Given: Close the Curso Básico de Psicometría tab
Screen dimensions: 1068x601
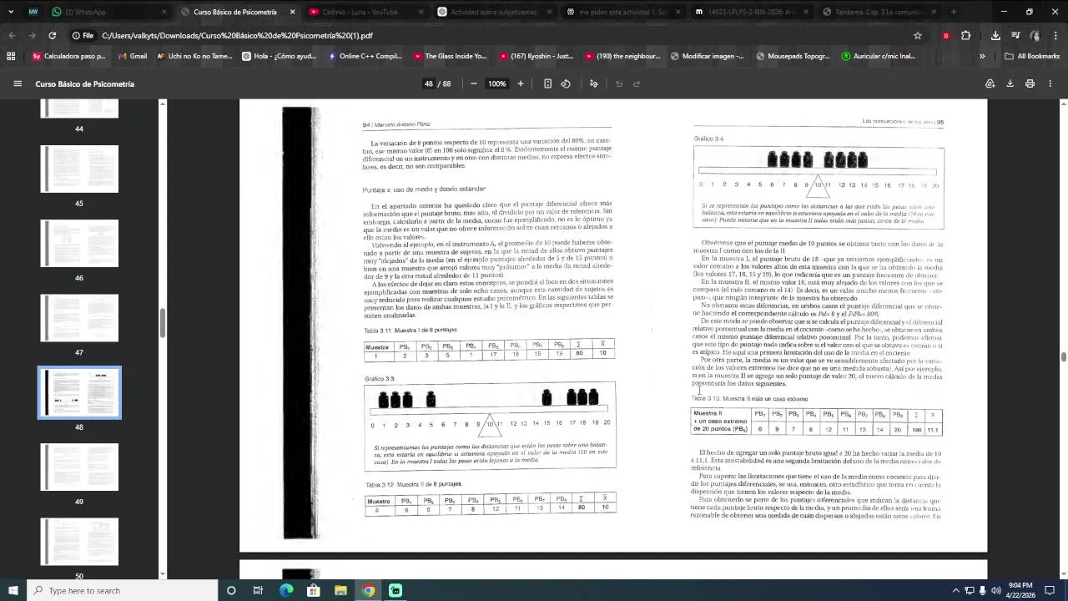Looking at the screenshot, I should [292, 12].
